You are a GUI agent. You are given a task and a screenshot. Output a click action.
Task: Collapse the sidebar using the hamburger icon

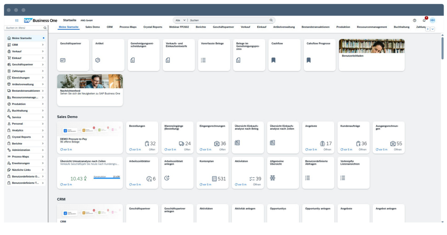click(x=17, y=20)
